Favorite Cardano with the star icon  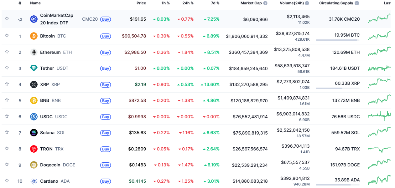pyautogui.click(x=7, y=181)
